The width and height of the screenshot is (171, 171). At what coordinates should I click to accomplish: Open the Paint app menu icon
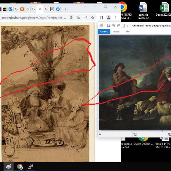101,25
